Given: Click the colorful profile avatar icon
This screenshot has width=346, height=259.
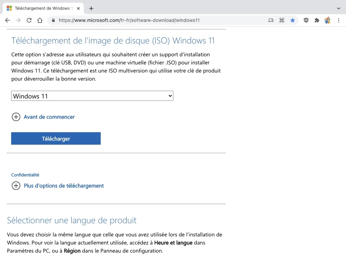Looking at the screenshot, I should [x=328, y=21].
